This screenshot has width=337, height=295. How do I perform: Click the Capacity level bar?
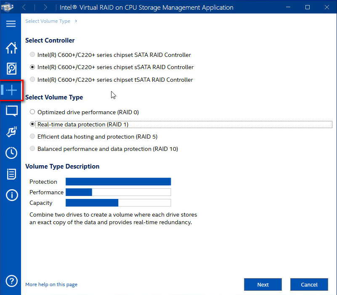(x=118, y=203)
